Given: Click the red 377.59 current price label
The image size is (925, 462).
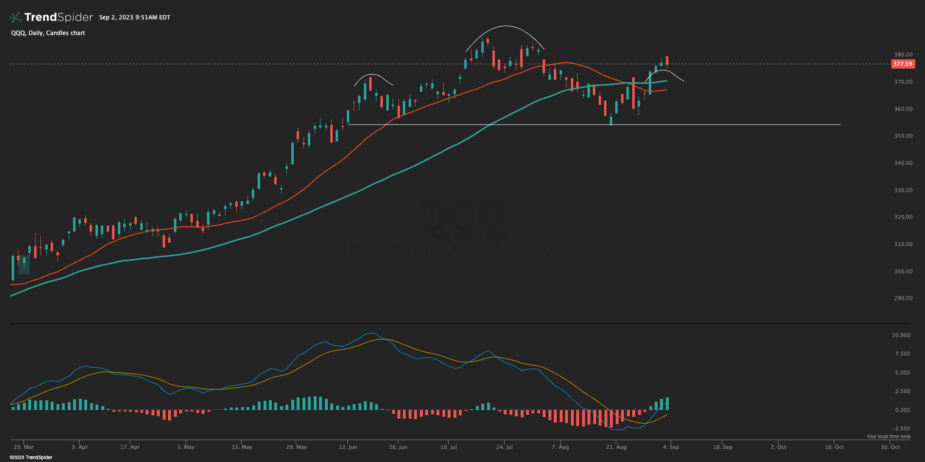Looking at the screenshot, I should [x=902, y=64].
